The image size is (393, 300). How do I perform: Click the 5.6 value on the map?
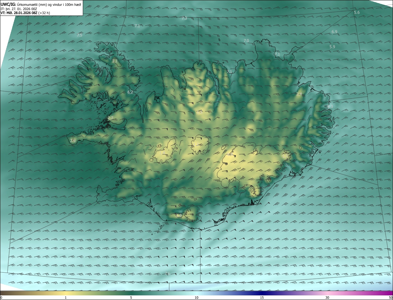coord(357,12)
